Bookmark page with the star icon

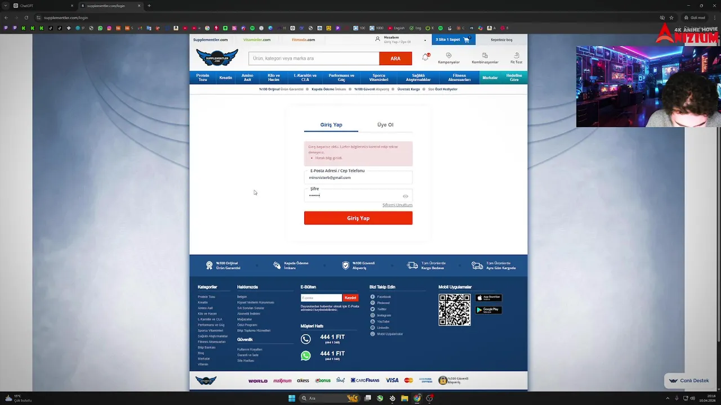(x=671, y=17)
